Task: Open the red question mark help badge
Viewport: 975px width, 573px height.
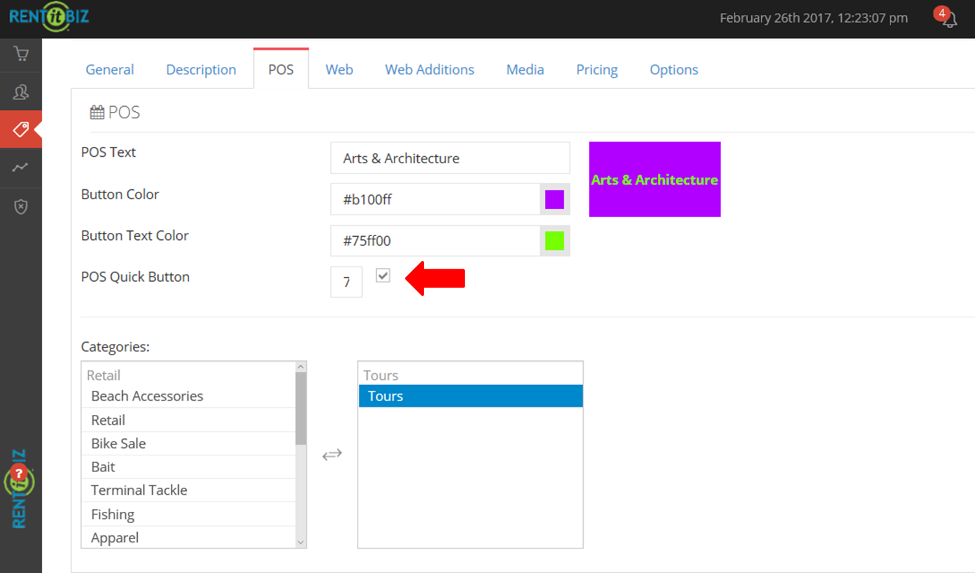Action: (19, 473)
